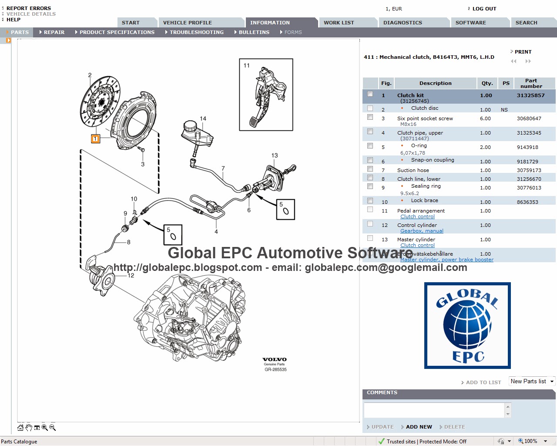Expand the PRODUCT SPECIFICATIONS submenu
Viewport: 557px width, 446px height.
click(114, 32)
